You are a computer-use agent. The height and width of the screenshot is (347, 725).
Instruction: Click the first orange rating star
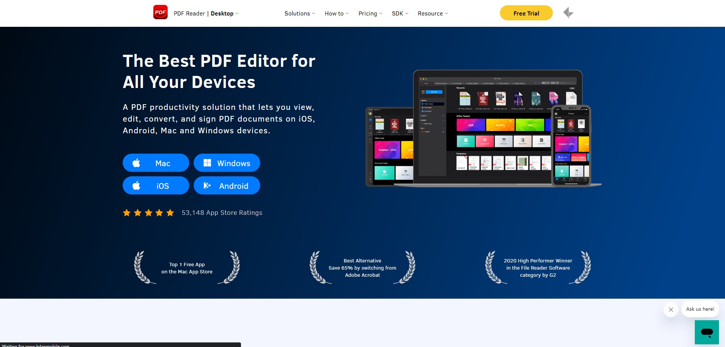tap(126, 213)
